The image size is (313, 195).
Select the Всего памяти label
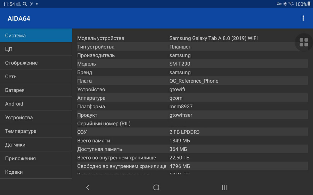[94, 141]
